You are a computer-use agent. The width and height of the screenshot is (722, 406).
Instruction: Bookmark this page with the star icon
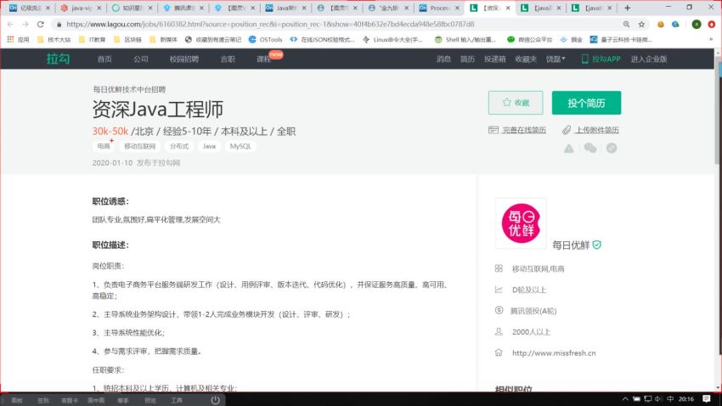(x=641, y=24)
